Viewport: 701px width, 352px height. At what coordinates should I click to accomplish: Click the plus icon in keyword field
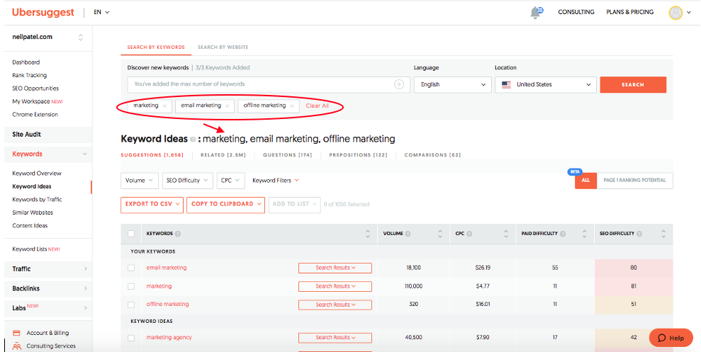pos(399,84)
